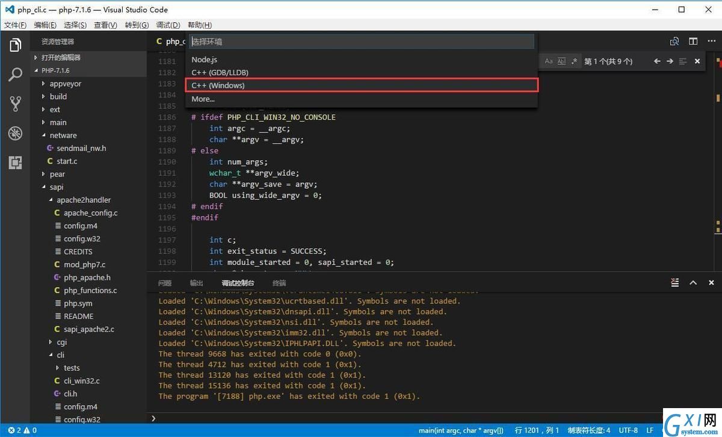Viewport: 722px width, 437px height.
Task: Click the 行 1201, 列 1 status bar item
Action: 537,430
